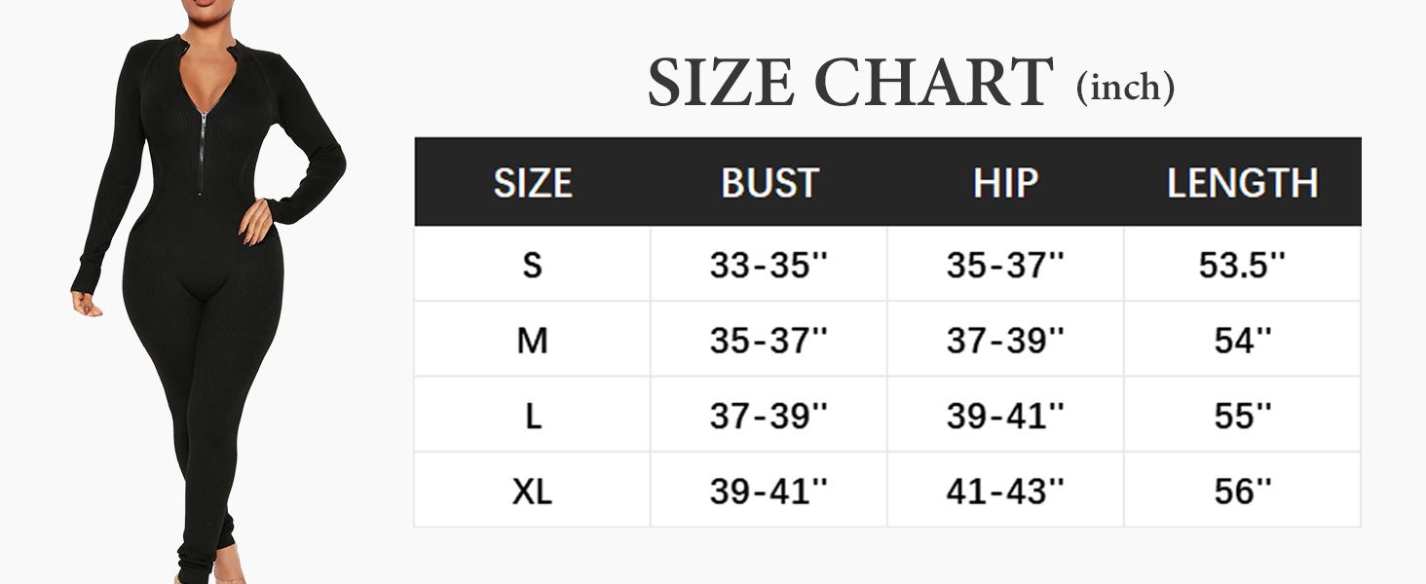Click the 39-41'' bust cell for size XL
Image resolution: width=1426 pixels, height=584 pixels.
pyautogui.click(x=769, y=492)
